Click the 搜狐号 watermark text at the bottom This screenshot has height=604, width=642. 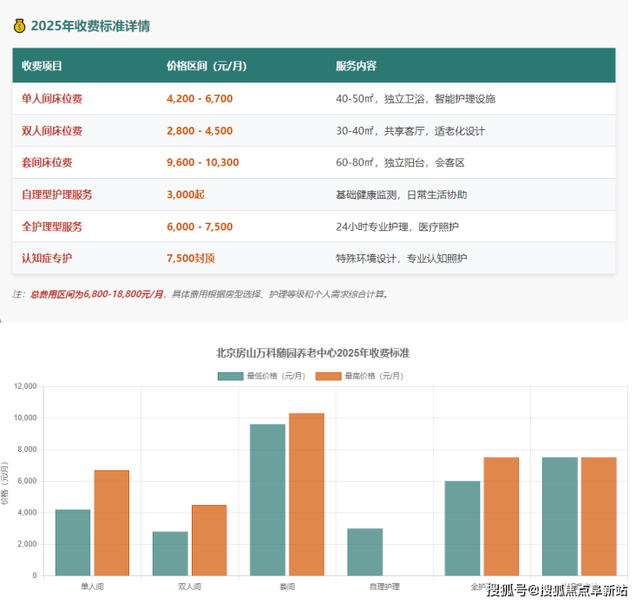pos(506,591)
